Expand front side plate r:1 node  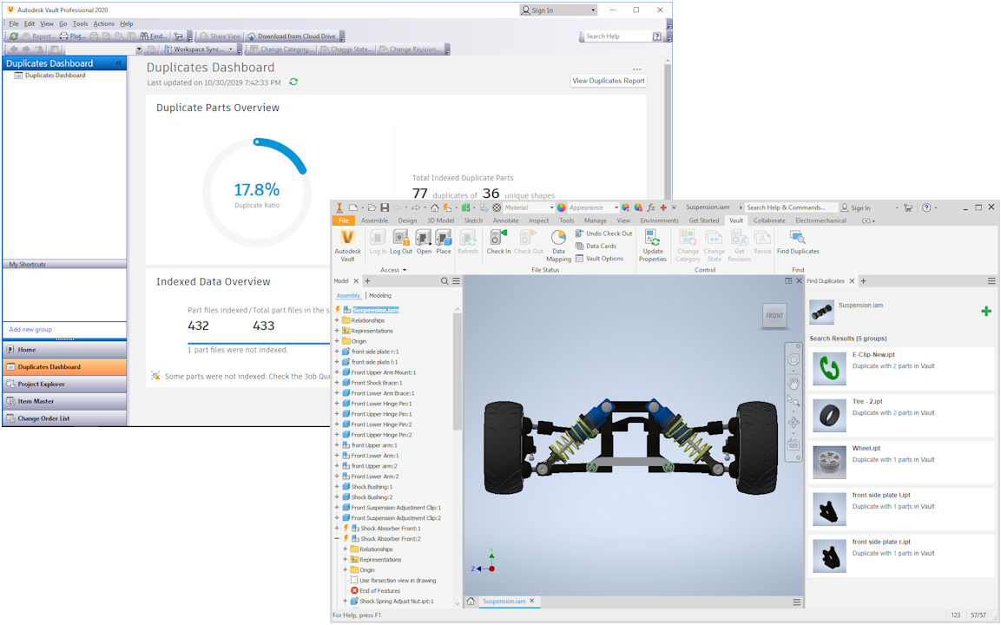pos(337,352)
